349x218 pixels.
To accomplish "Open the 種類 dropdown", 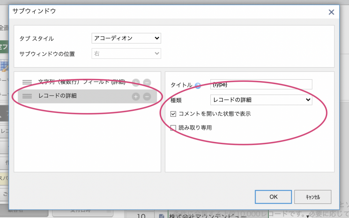I will click(x=261, y=100).
